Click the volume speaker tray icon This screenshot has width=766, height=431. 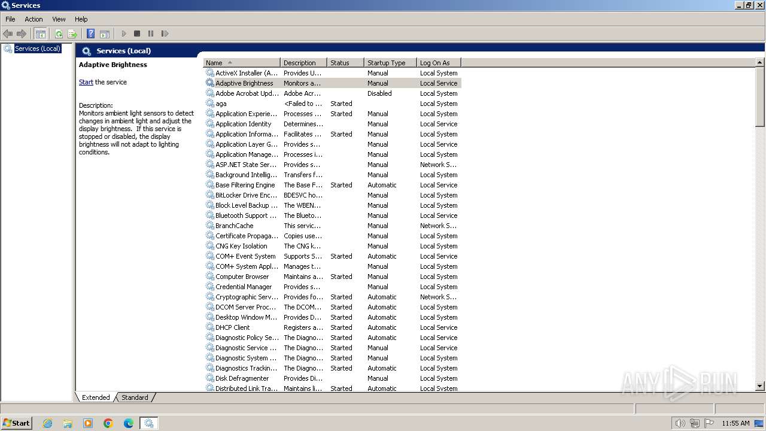[x=680, y=423]
